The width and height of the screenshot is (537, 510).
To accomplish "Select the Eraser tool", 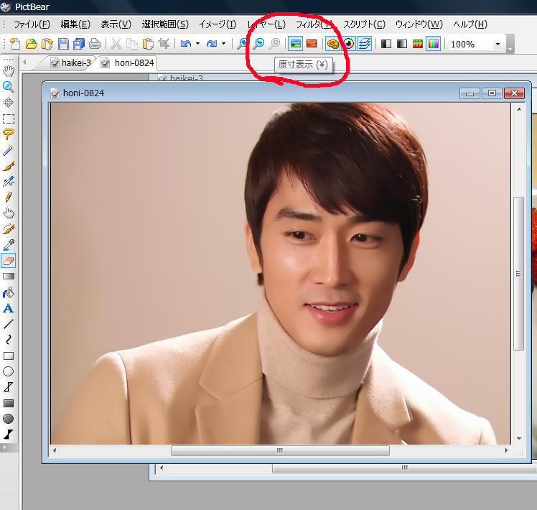I will [x=9, y=261].
